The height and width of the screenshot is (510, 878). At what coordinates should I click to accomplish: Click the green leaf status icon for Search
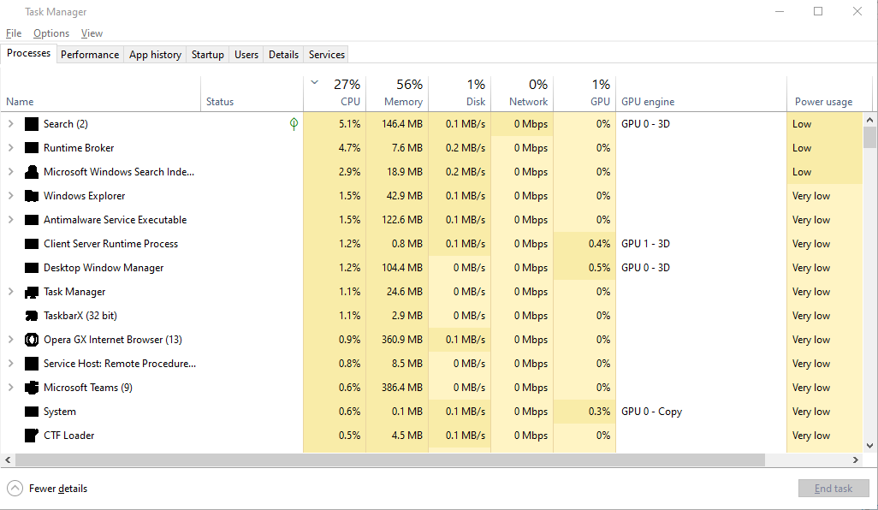pos(294,124)
